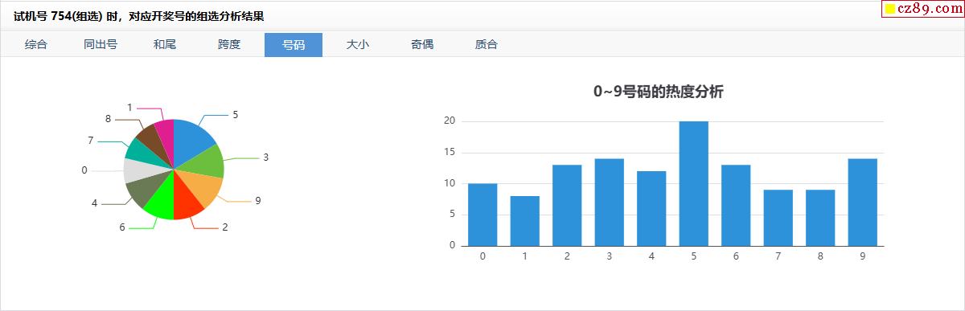Click the tallest bar for number 5
Viewport: 965px width, 311px height.
693,183
